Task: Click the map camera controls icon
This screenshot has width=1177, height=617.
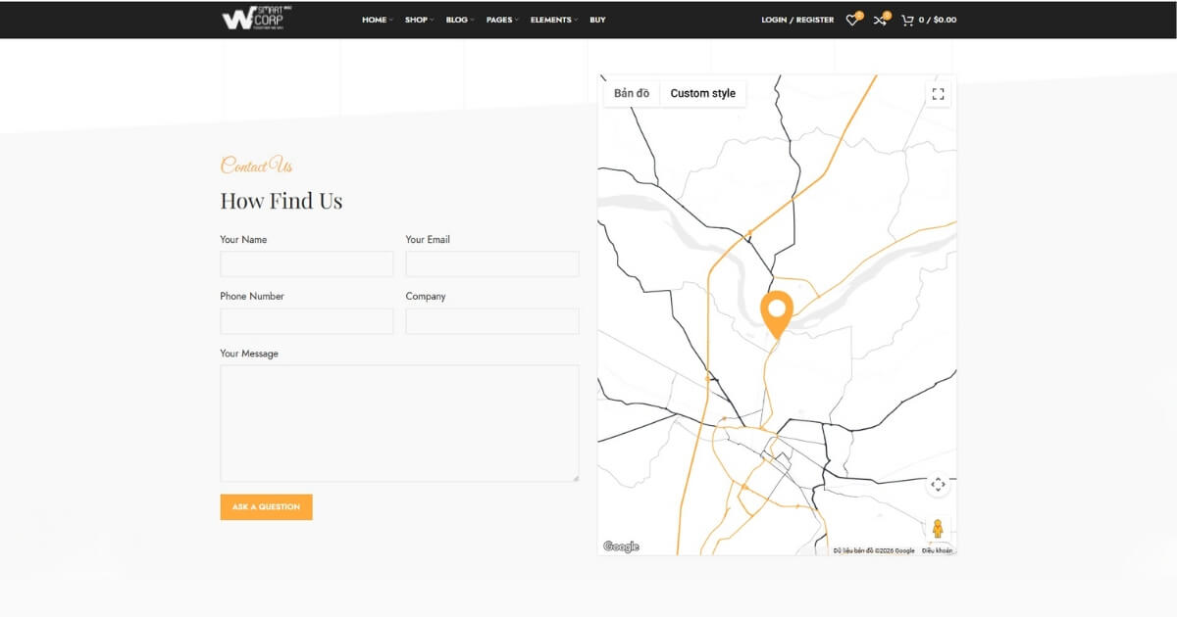Action: [938, 485]
